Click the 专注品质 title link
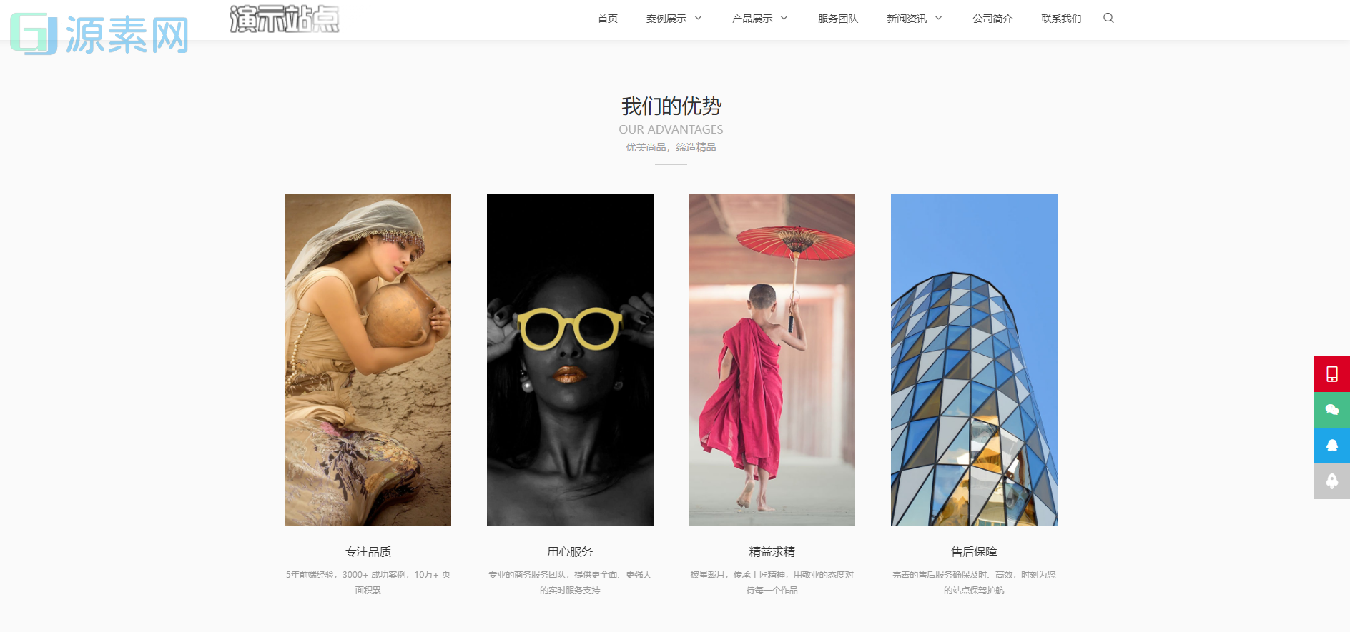This screenshot has height=632, width=1350. (368, 551)
